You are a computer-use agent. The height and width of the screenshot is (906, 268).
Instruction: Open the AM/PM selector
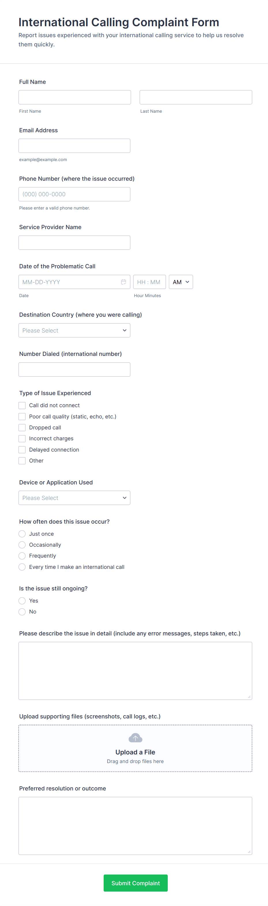tap(181, 282)
